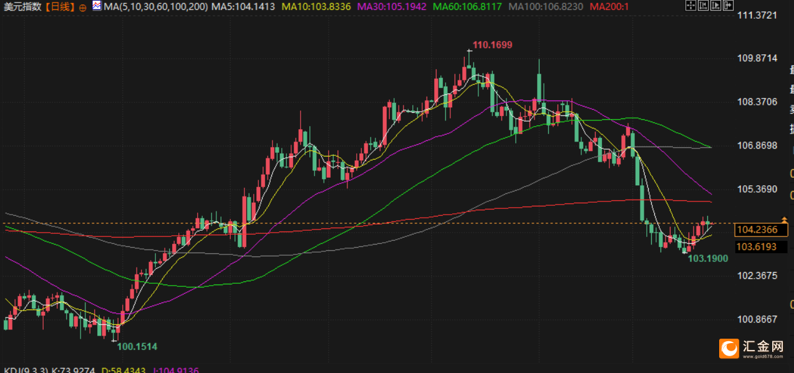Image resolution: width=794 pixels, height=373 pixels.
Task: Click the orange circle icon beside 日线
Action: point(83,7)
